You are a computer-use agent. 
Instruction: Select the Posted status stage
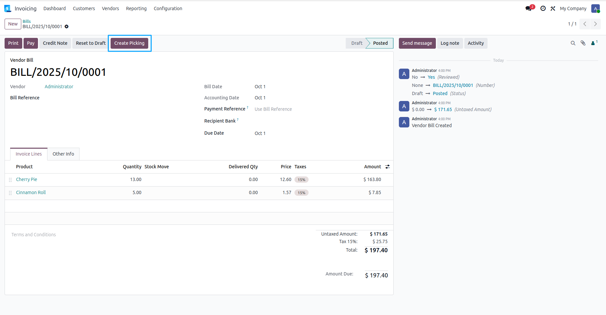pyautogui.click(x=380, y=43)
